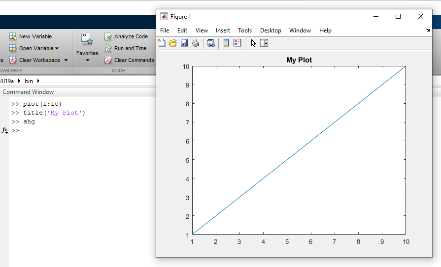The width and height of the screenshot is (441, 267).
Task: Click the Figure 1 window title text
Action: click(180, 17)
